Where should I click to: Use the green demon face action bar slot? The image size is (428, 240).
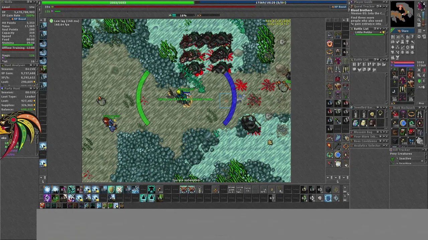(151, 190)
